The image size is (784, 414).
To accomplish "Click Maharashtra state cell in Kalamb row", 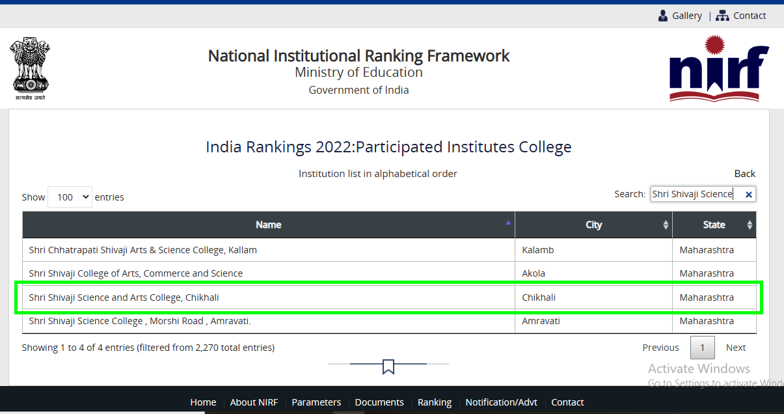I will pyautogui.click(x=714, y=250).
